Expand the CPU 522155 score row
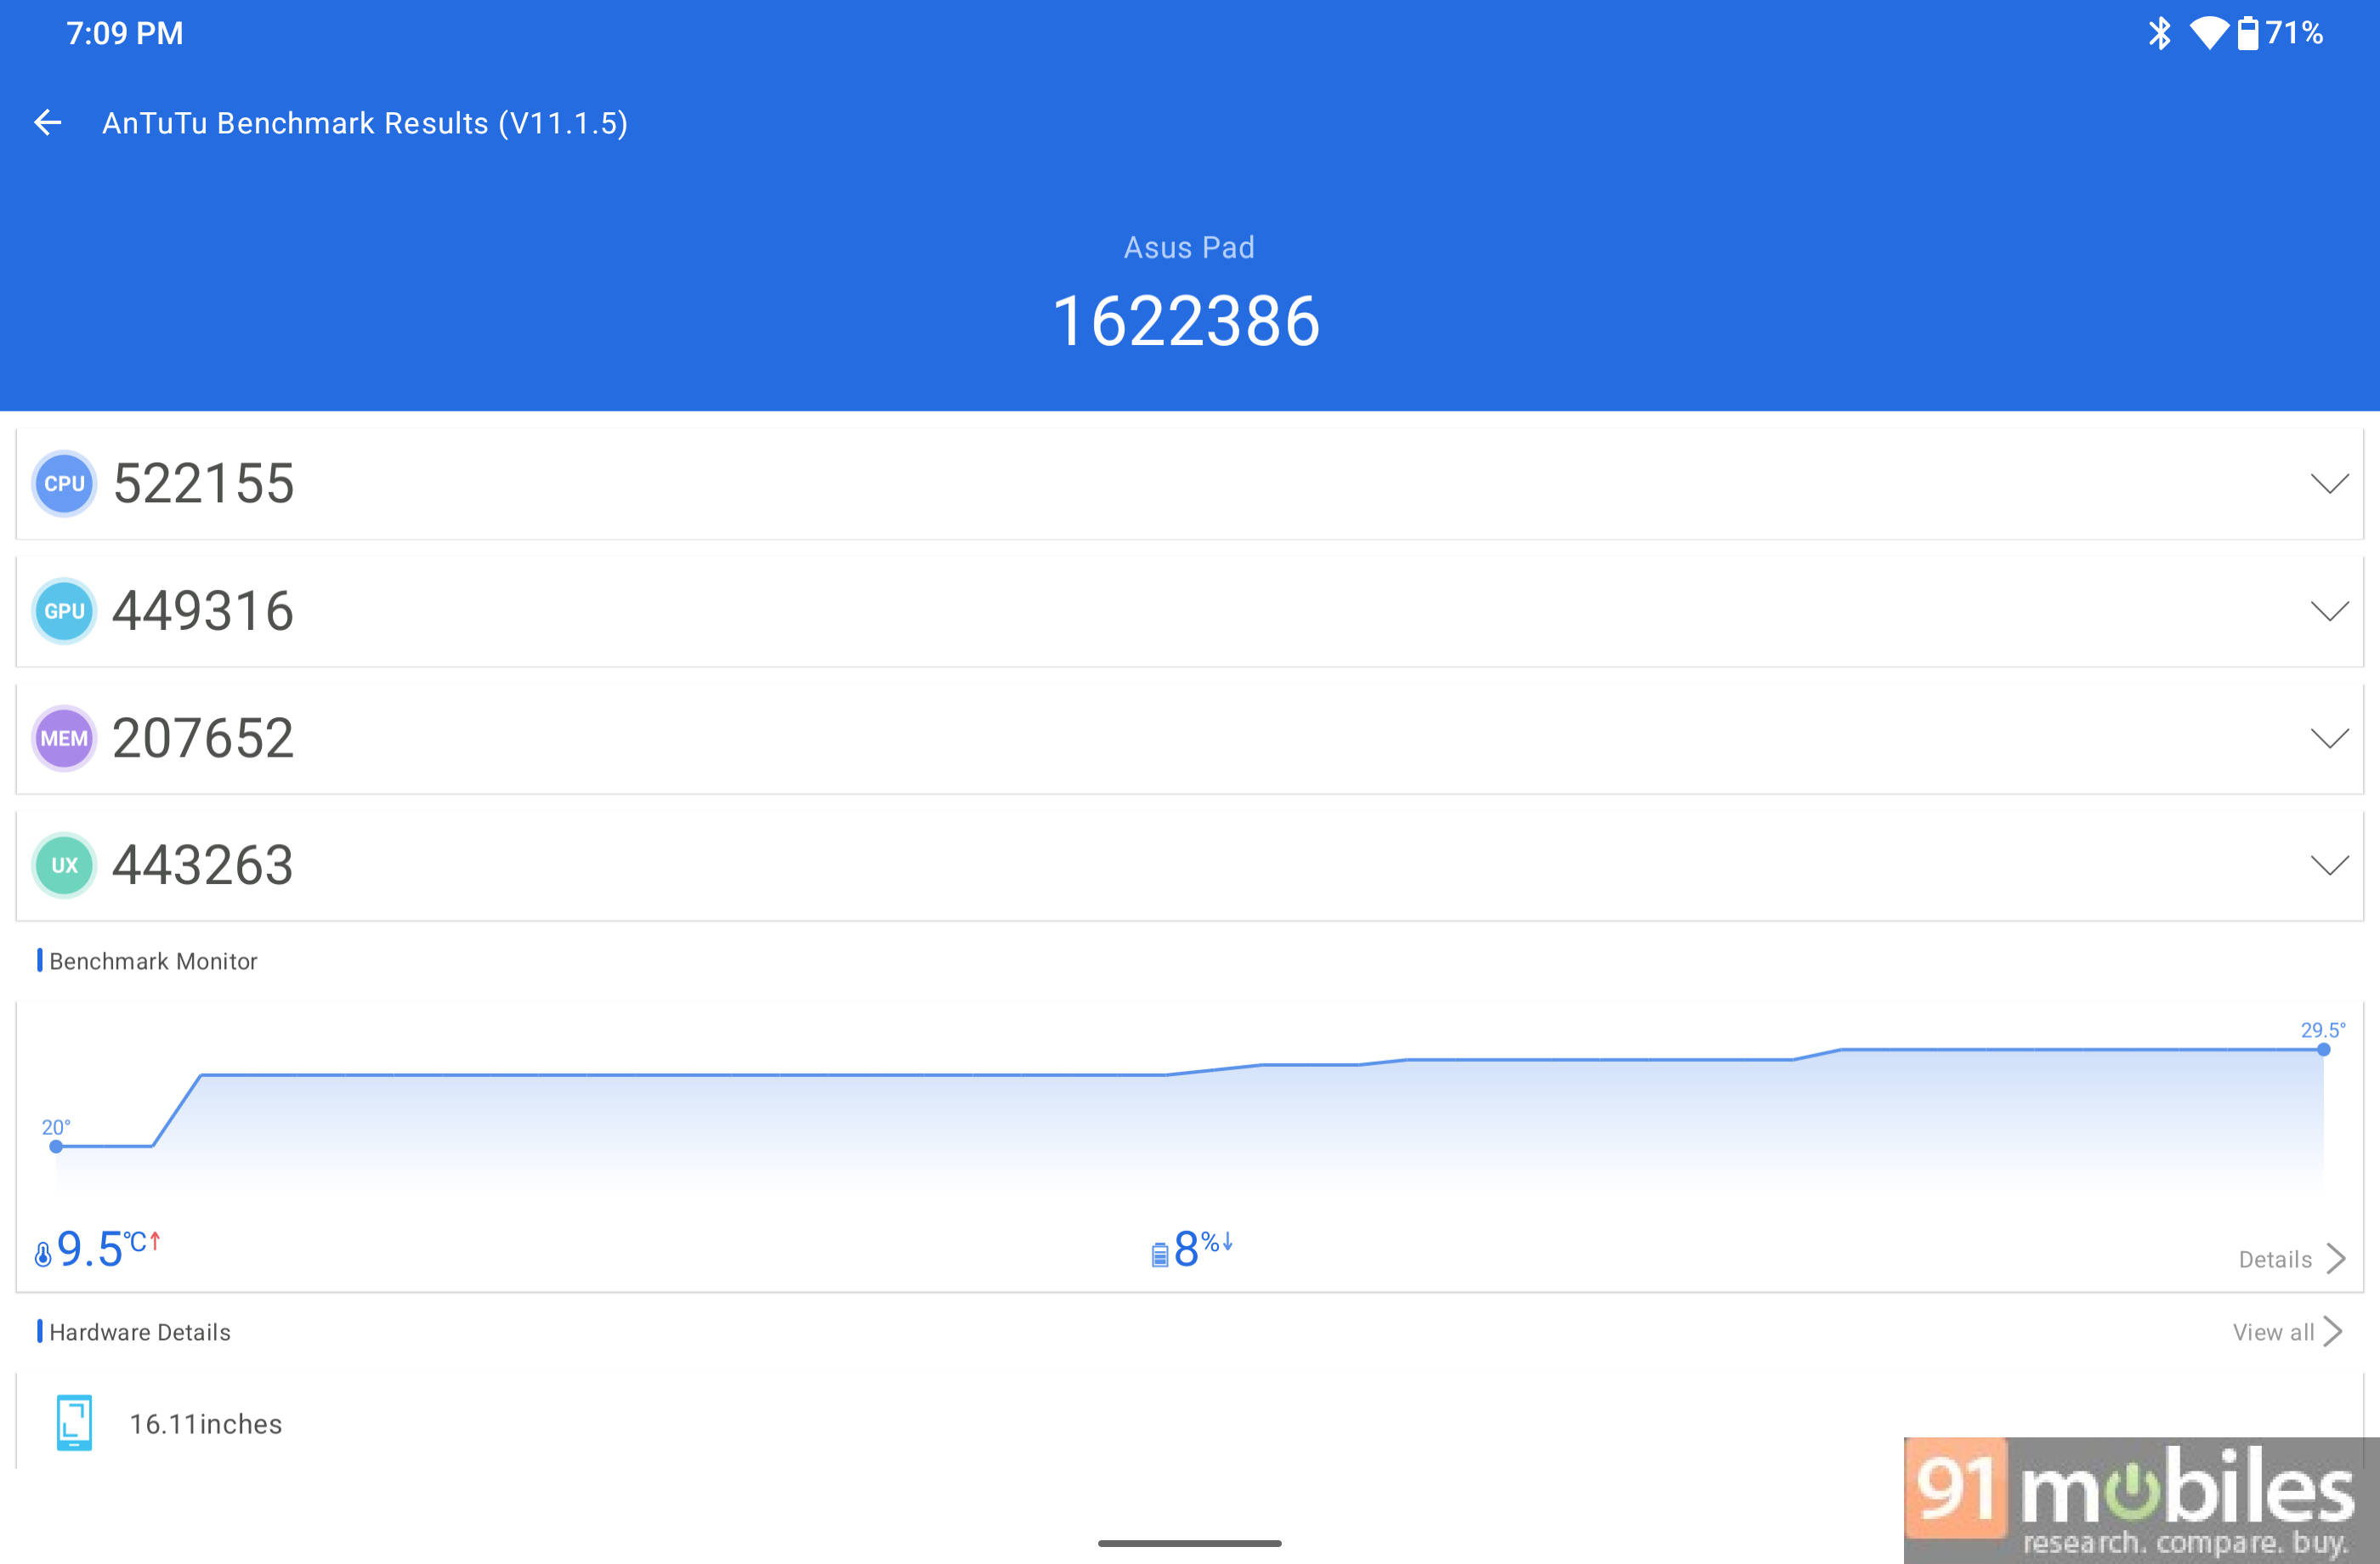 click(x=1190, y=484)
